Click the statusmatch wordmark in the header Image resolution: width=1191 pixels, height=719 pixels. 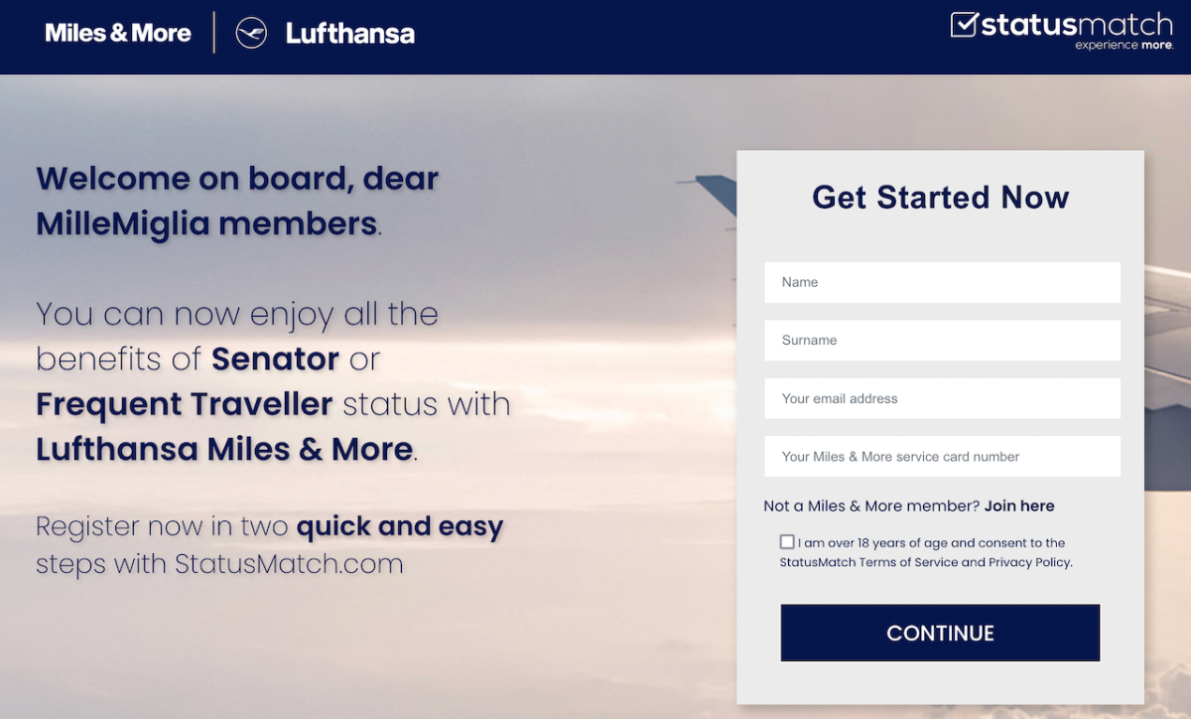[1077, 24]
